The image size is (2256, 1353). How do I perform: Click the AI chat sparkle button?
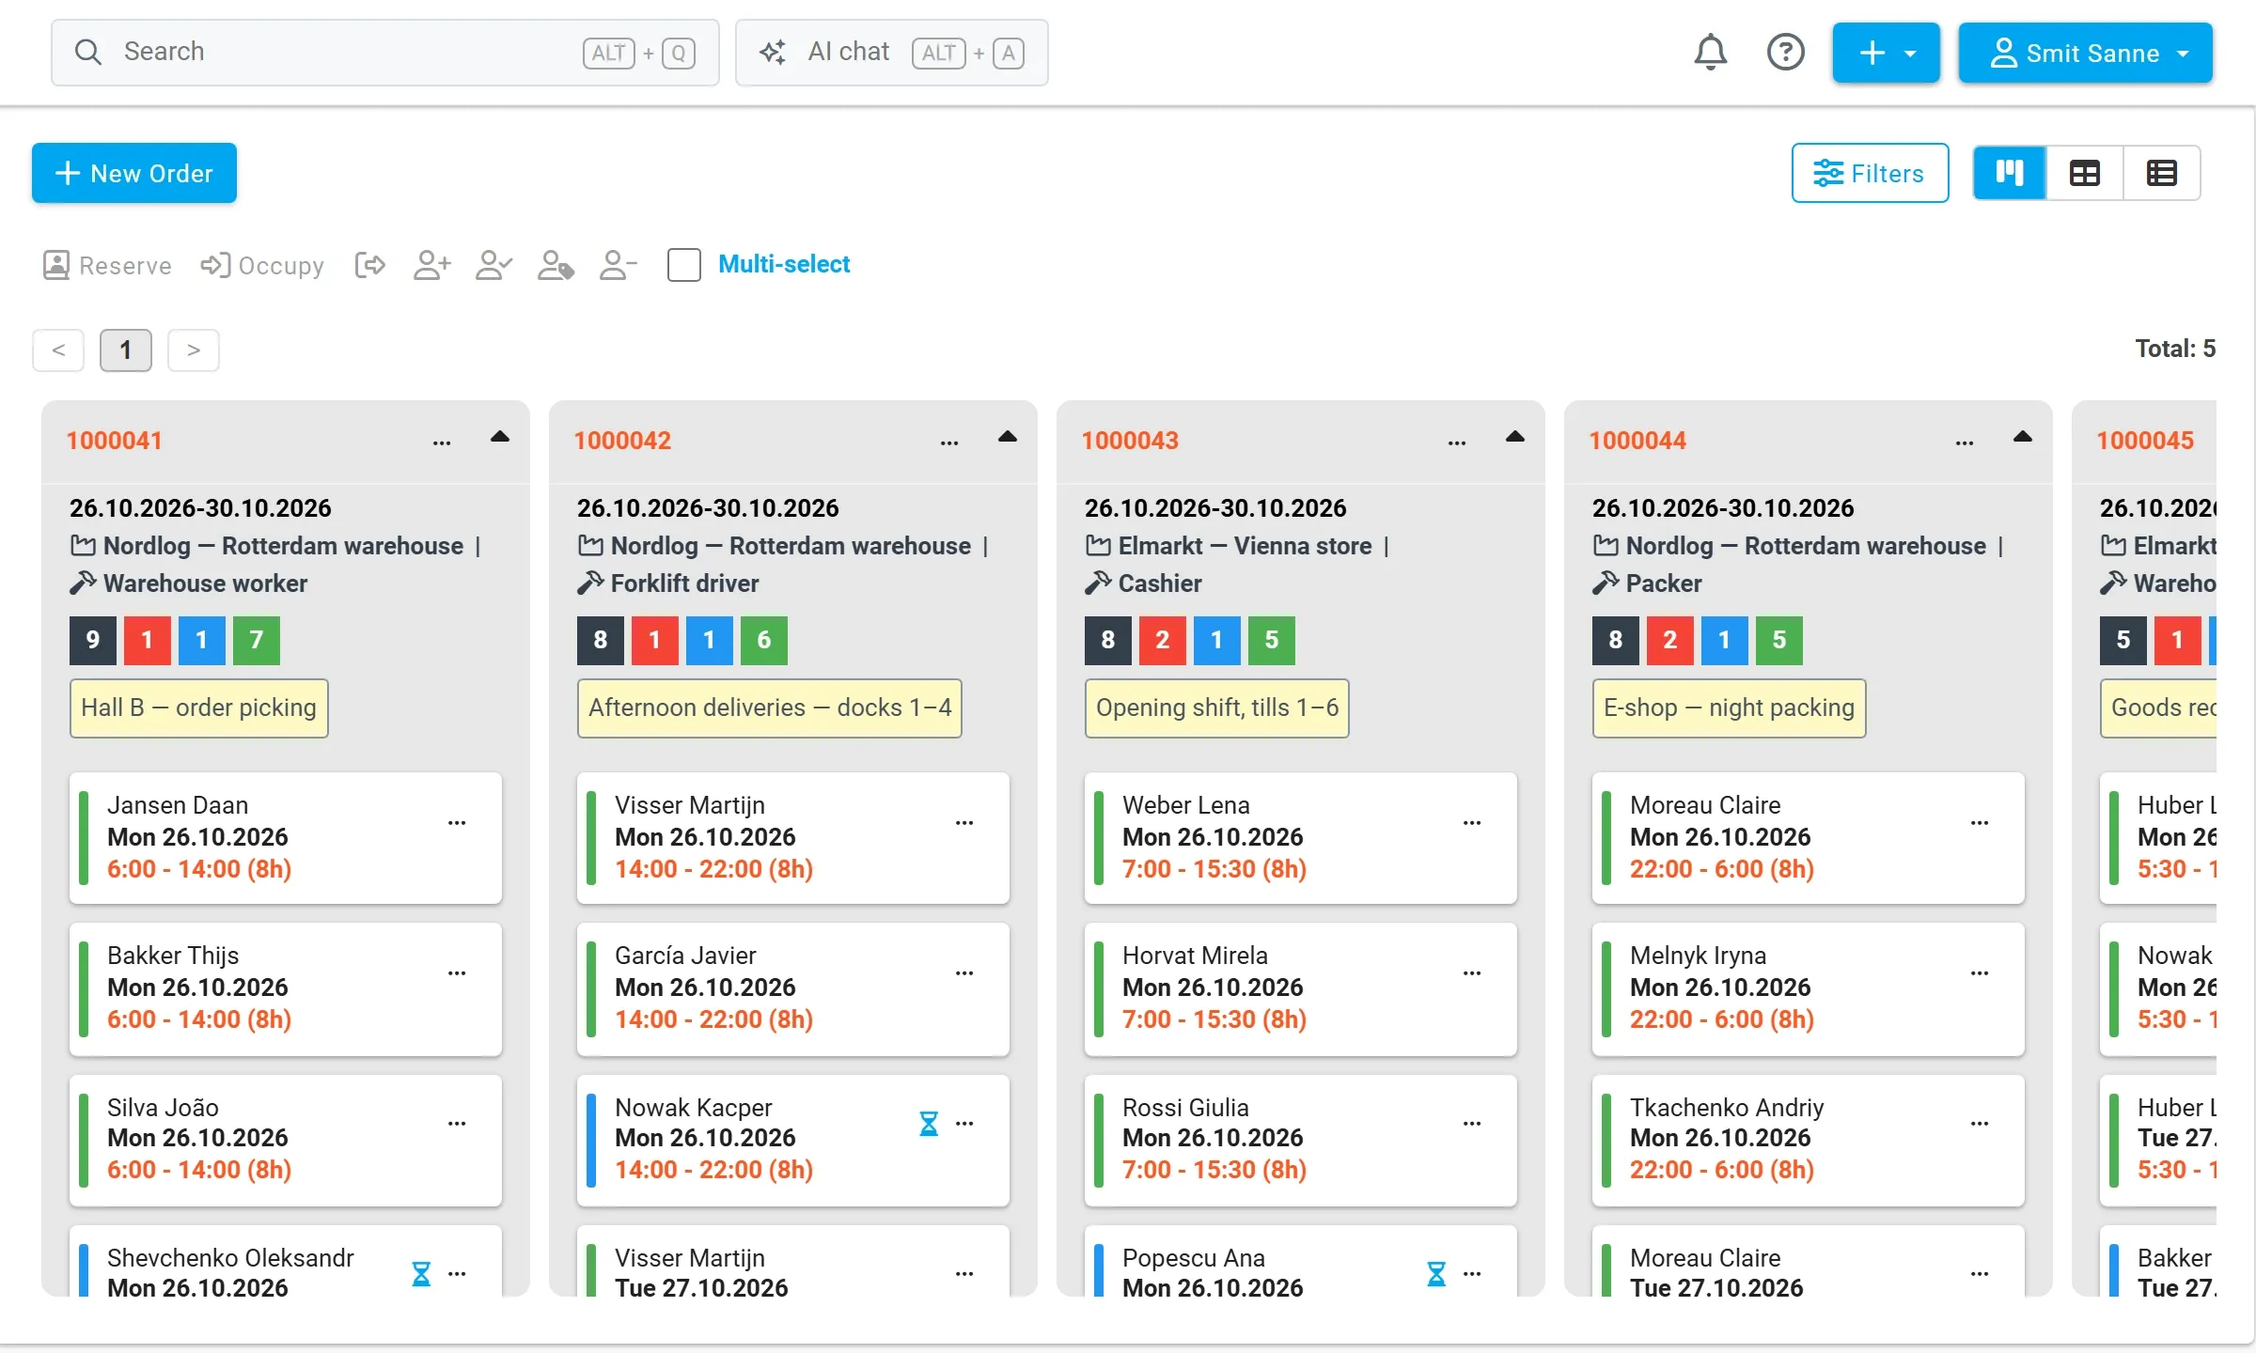pos(891,53)
